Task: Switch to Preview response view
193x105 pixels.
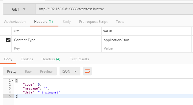Action: click(x=46, y=72)
